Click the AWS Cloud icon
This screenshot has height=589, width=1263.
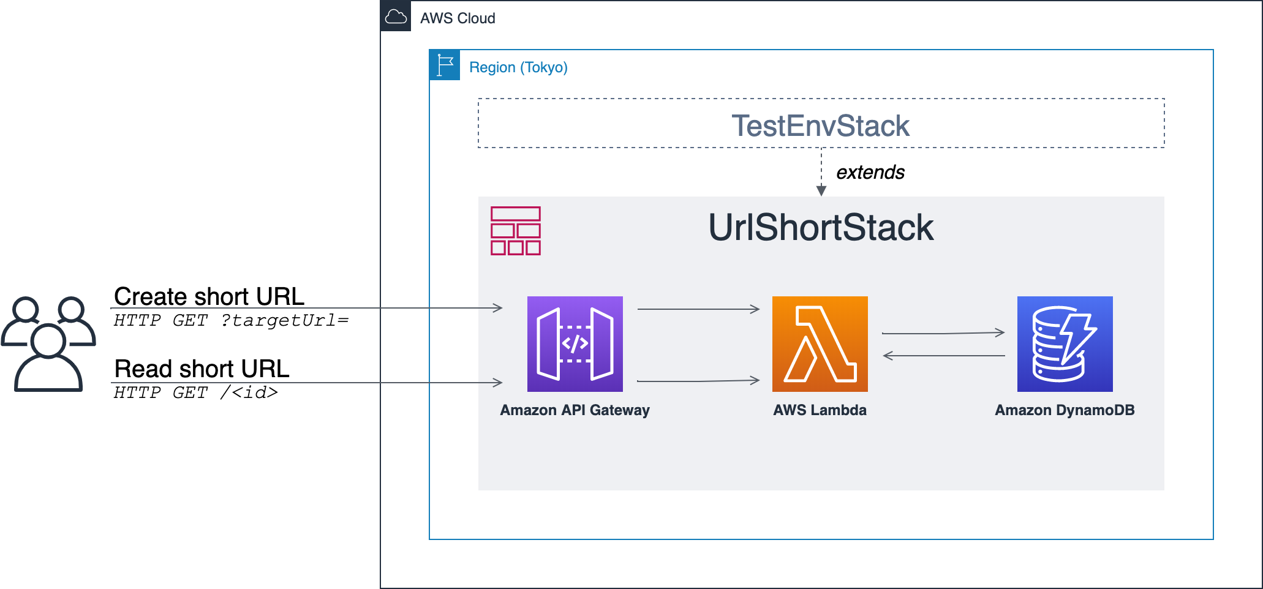point(396,17)
